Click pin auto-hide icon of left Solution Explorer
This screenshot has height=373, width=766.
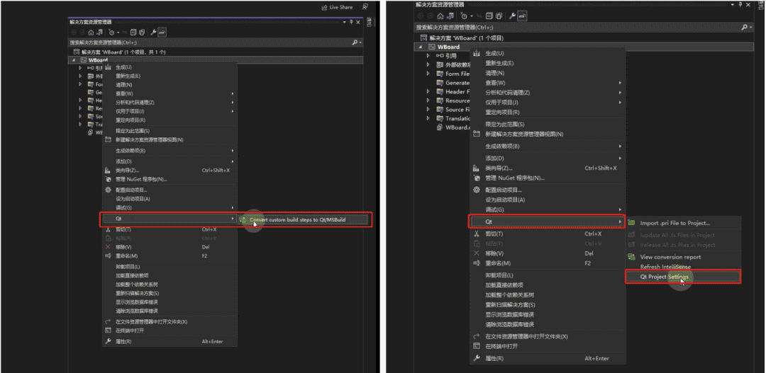pos(351,22)
